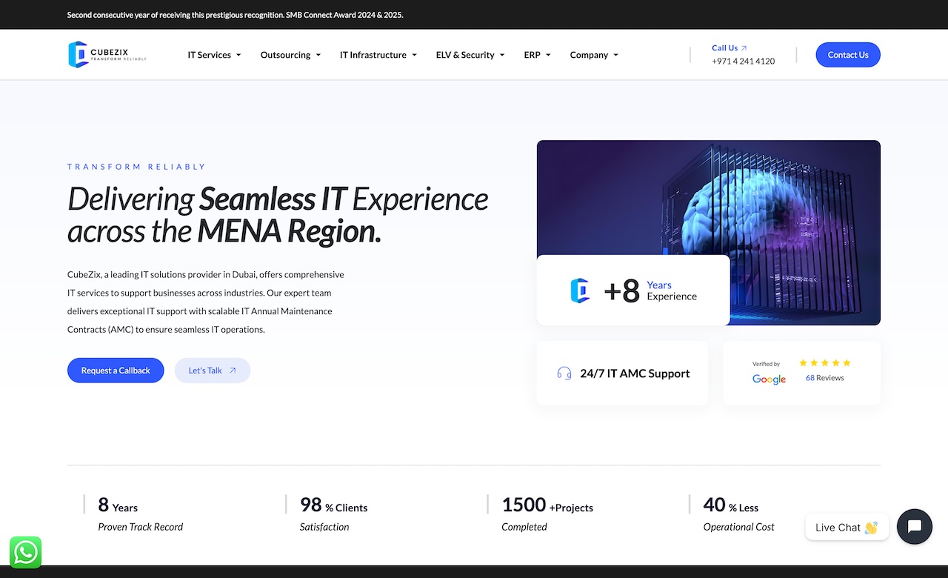Click the five-star rating icons

[x=824, y=363]
